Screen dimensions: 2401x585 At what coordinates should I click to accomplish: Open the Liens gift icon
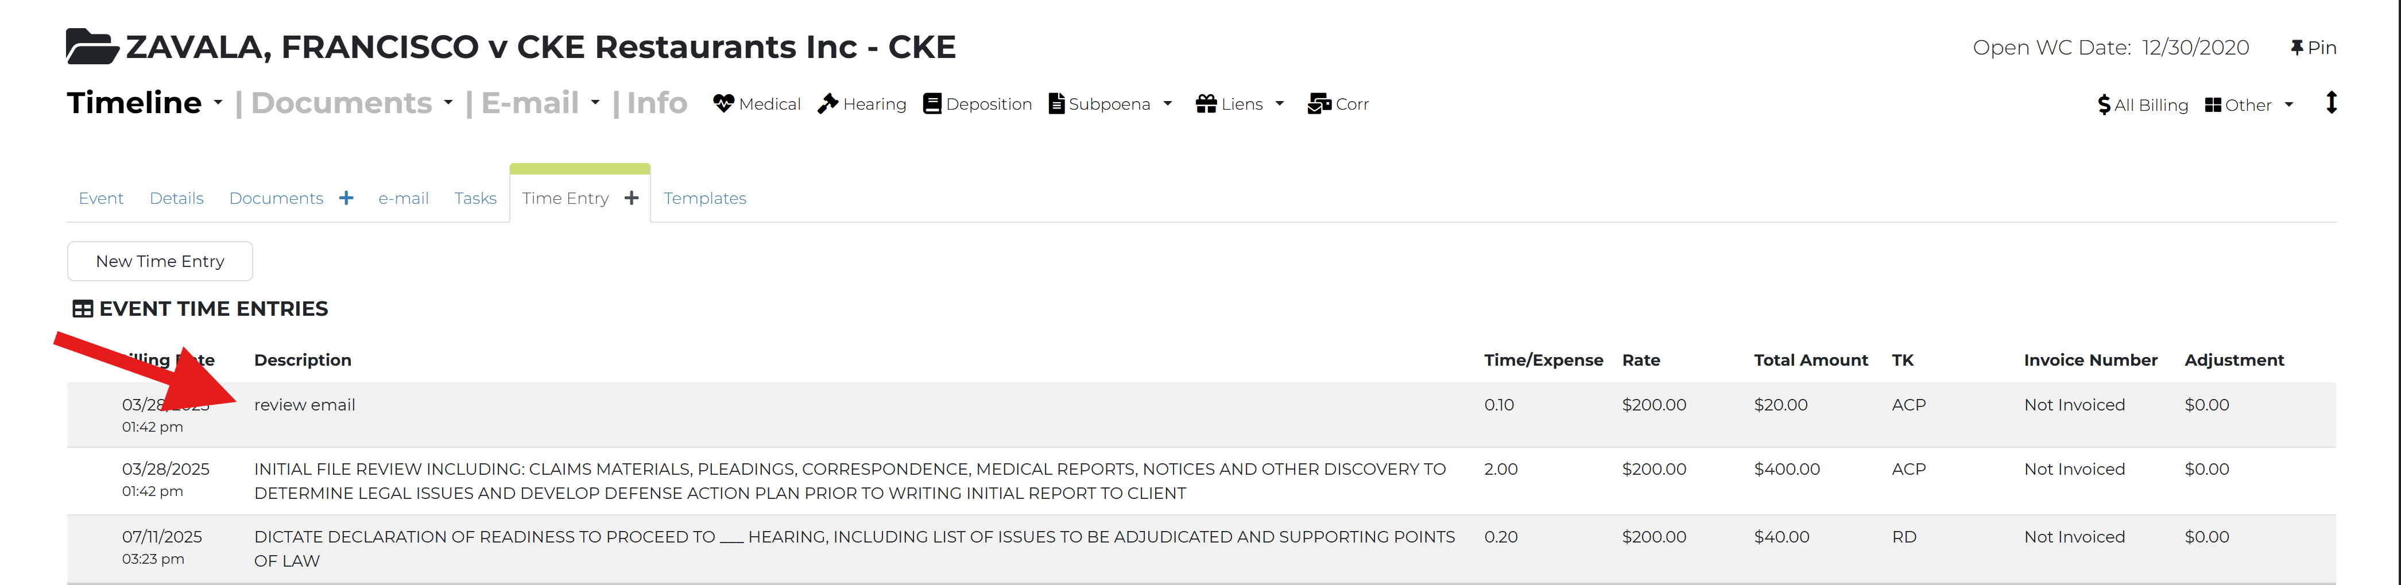click(x=1206, y=103)
